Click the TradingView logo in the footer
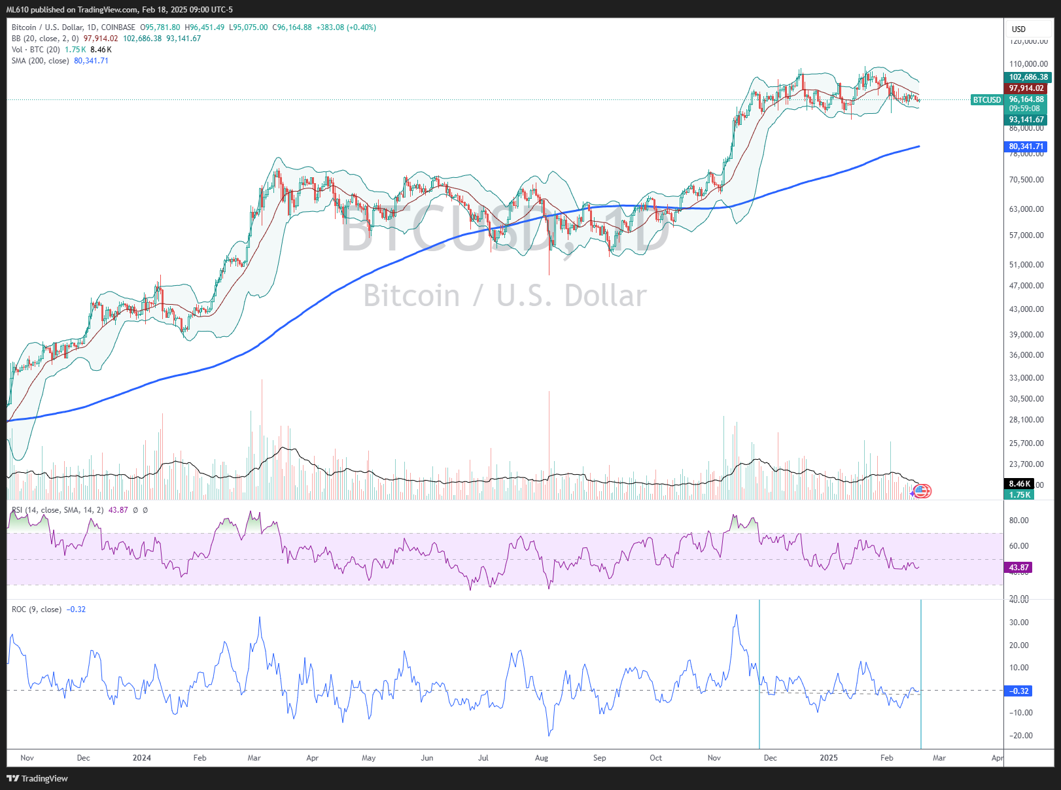 pyautogui.click(x=37, y=778)
